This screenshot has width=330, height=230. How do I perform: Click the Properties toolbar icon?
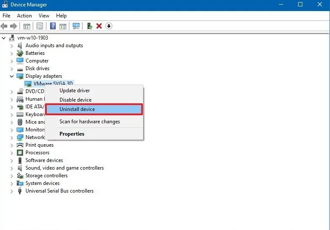(x=40, y=26)
